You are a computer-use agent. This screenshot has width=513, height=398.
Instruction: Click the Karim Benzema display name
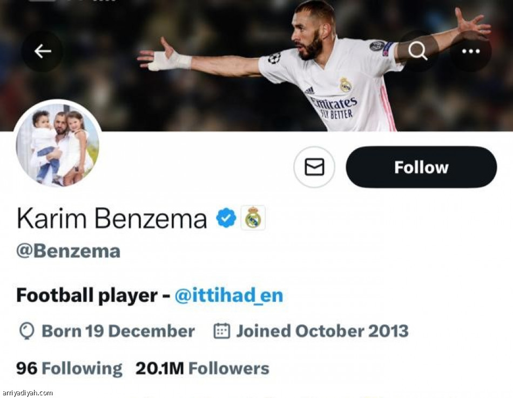(x=112, y=219)
